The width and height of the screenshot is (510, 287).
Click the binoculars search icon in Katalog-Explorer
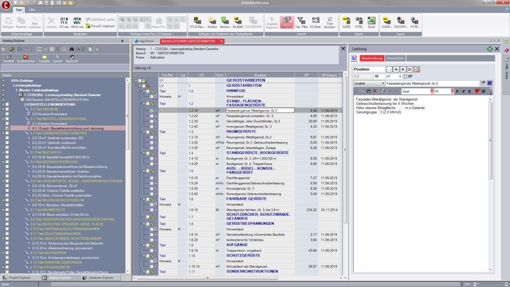click(x=72, y=49)
